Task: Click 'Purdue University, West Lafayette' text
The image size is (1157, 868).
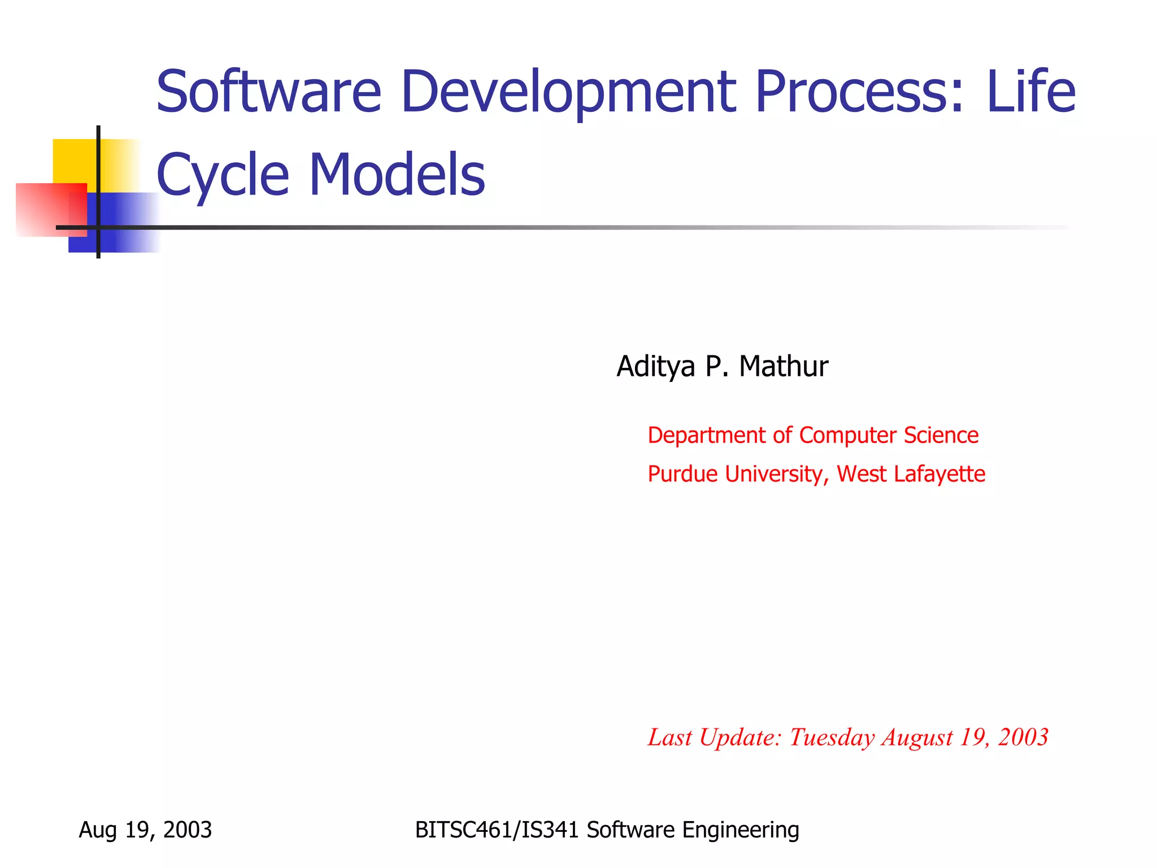Action: [816, 474]
